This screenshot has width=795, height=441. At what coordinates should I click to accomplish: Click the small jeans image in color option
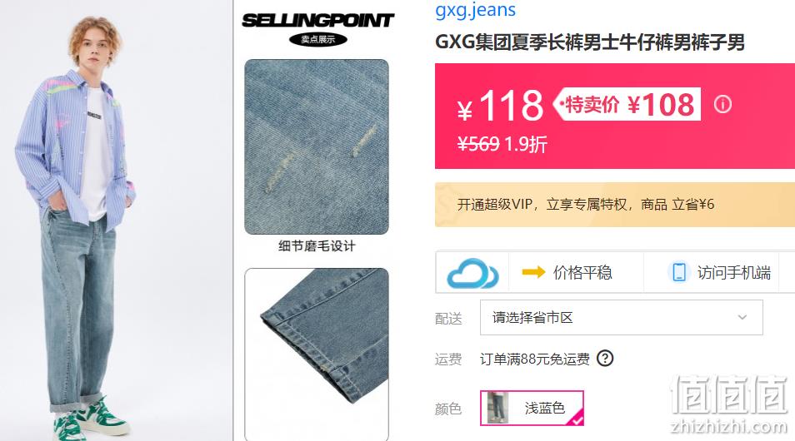[x=497, y=408]
